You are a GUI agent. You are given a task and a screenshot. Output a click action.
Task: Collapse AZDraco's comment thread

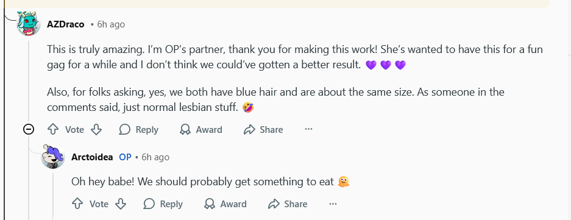coord(29,129)
